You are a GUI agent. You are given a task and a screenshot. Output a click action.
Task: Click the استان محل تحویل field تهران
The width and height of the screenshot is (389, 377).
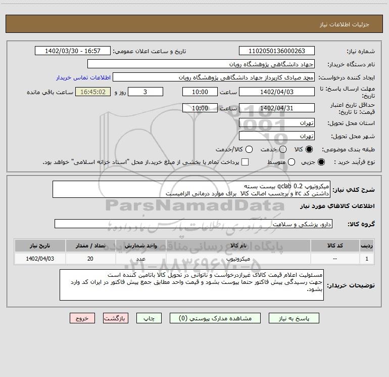click(277, 122)
